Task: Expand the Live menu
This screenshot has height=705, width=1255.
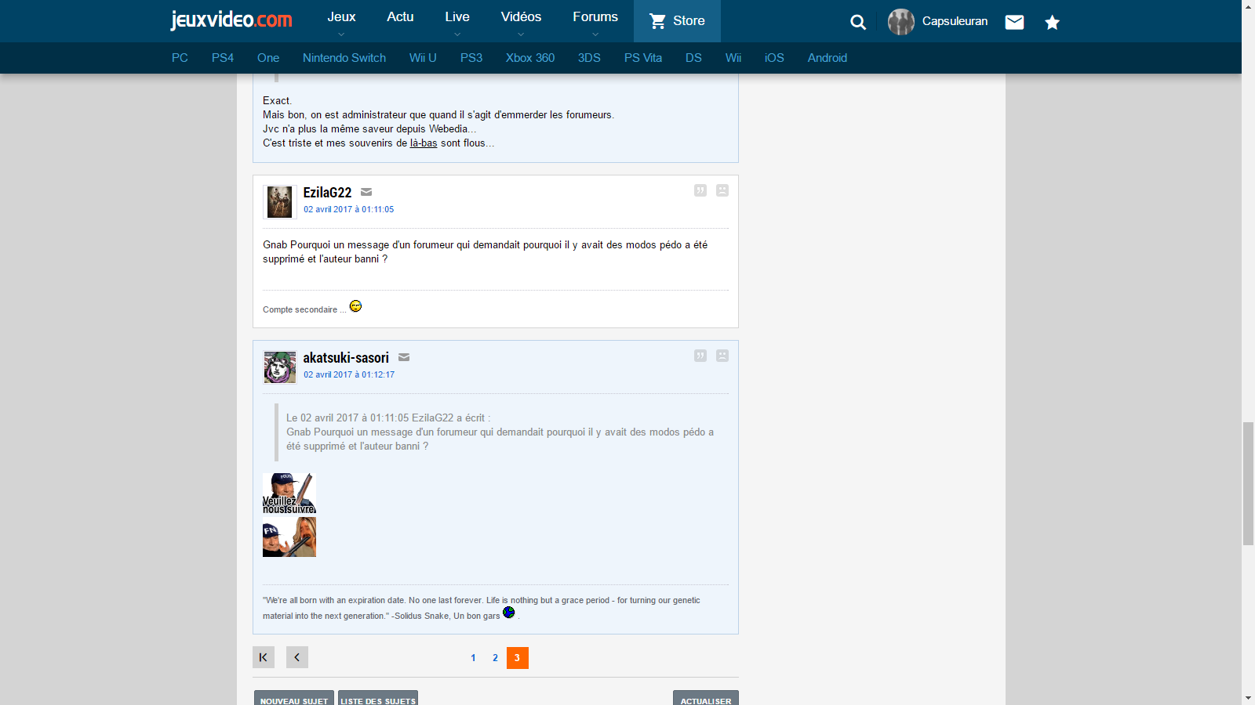Action: coord(457,21)
